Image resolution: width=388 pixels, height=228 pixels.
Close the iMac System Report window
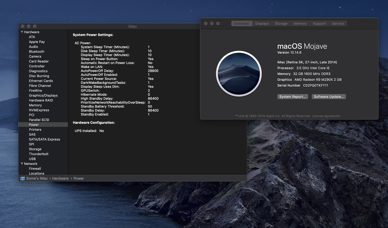click(23, 26)
